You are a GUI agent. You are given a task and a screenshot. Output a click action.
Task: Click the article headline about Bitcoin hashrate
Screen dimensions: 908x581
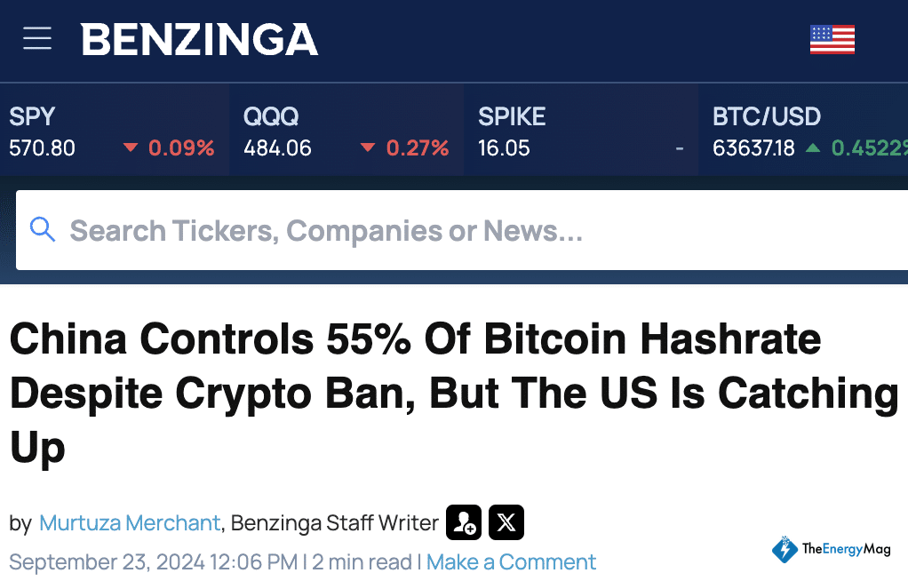[x=444, y=393]
